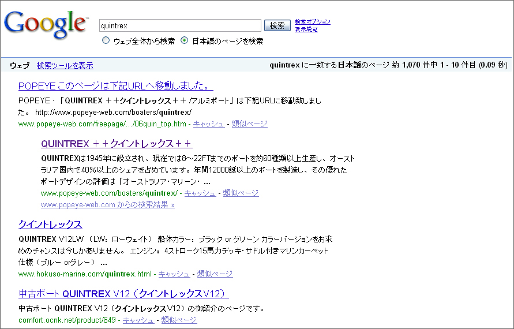Open QUINTREX ++クイントレックス++ result title

coord(117,144)
